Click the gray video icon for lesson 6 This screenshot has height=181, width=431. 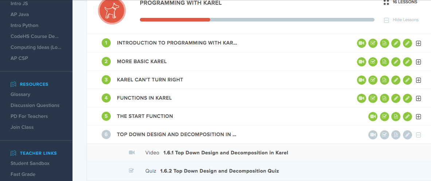point(373,134)
